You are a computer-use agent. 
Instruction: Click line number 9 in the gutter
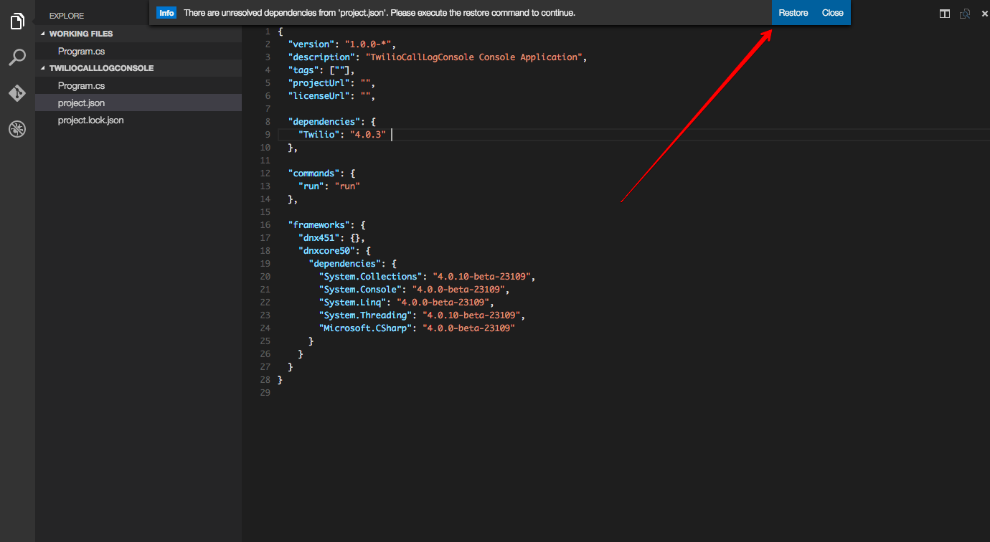point(267,134)
